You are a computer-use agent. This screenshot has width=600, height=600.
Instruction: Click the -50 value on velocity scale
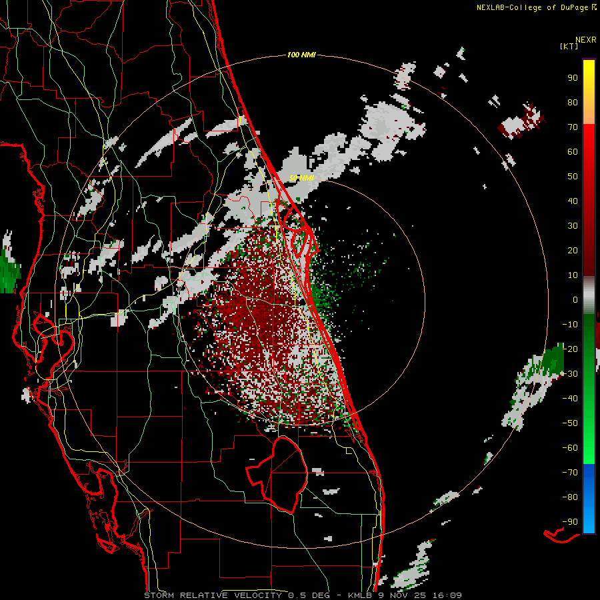(x=570, y=423)
